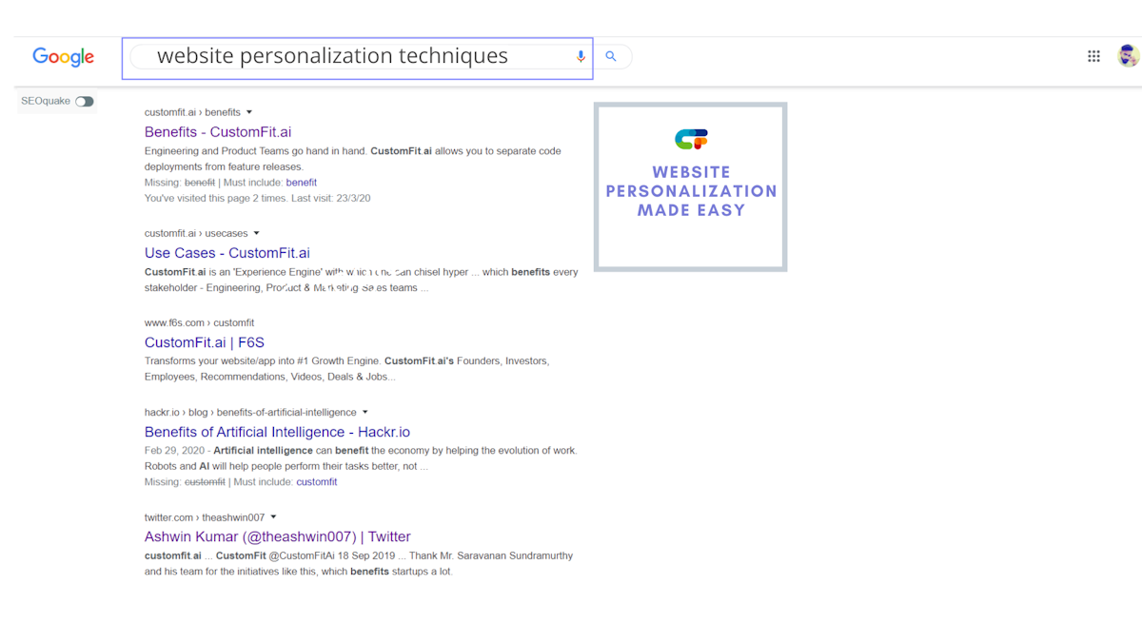Open the Google apps grid
Screen dimensions: 1142x642
point(1093,57)
